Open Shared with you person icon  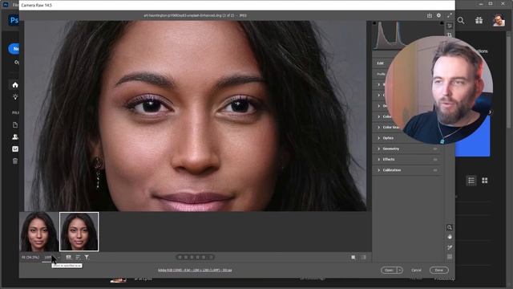coord(15,137)
